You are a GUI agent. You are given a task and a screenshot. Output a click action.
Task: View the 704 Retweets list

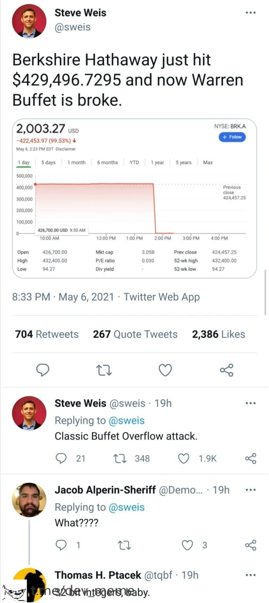pos(47,334)
